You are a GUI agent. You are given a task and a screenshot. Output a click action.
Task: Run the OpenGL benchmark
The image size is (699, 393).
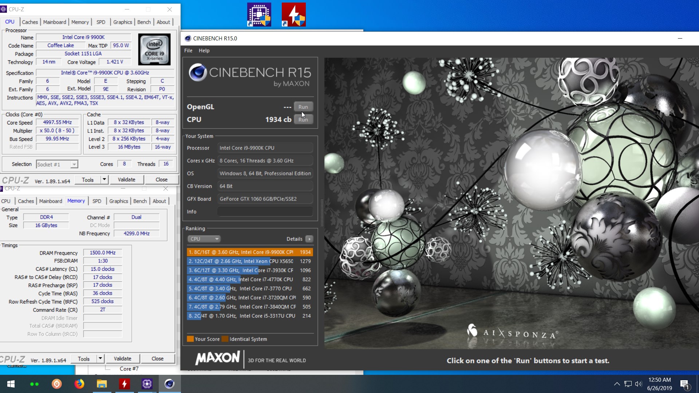pyautogui.click(x=303, y=107)
